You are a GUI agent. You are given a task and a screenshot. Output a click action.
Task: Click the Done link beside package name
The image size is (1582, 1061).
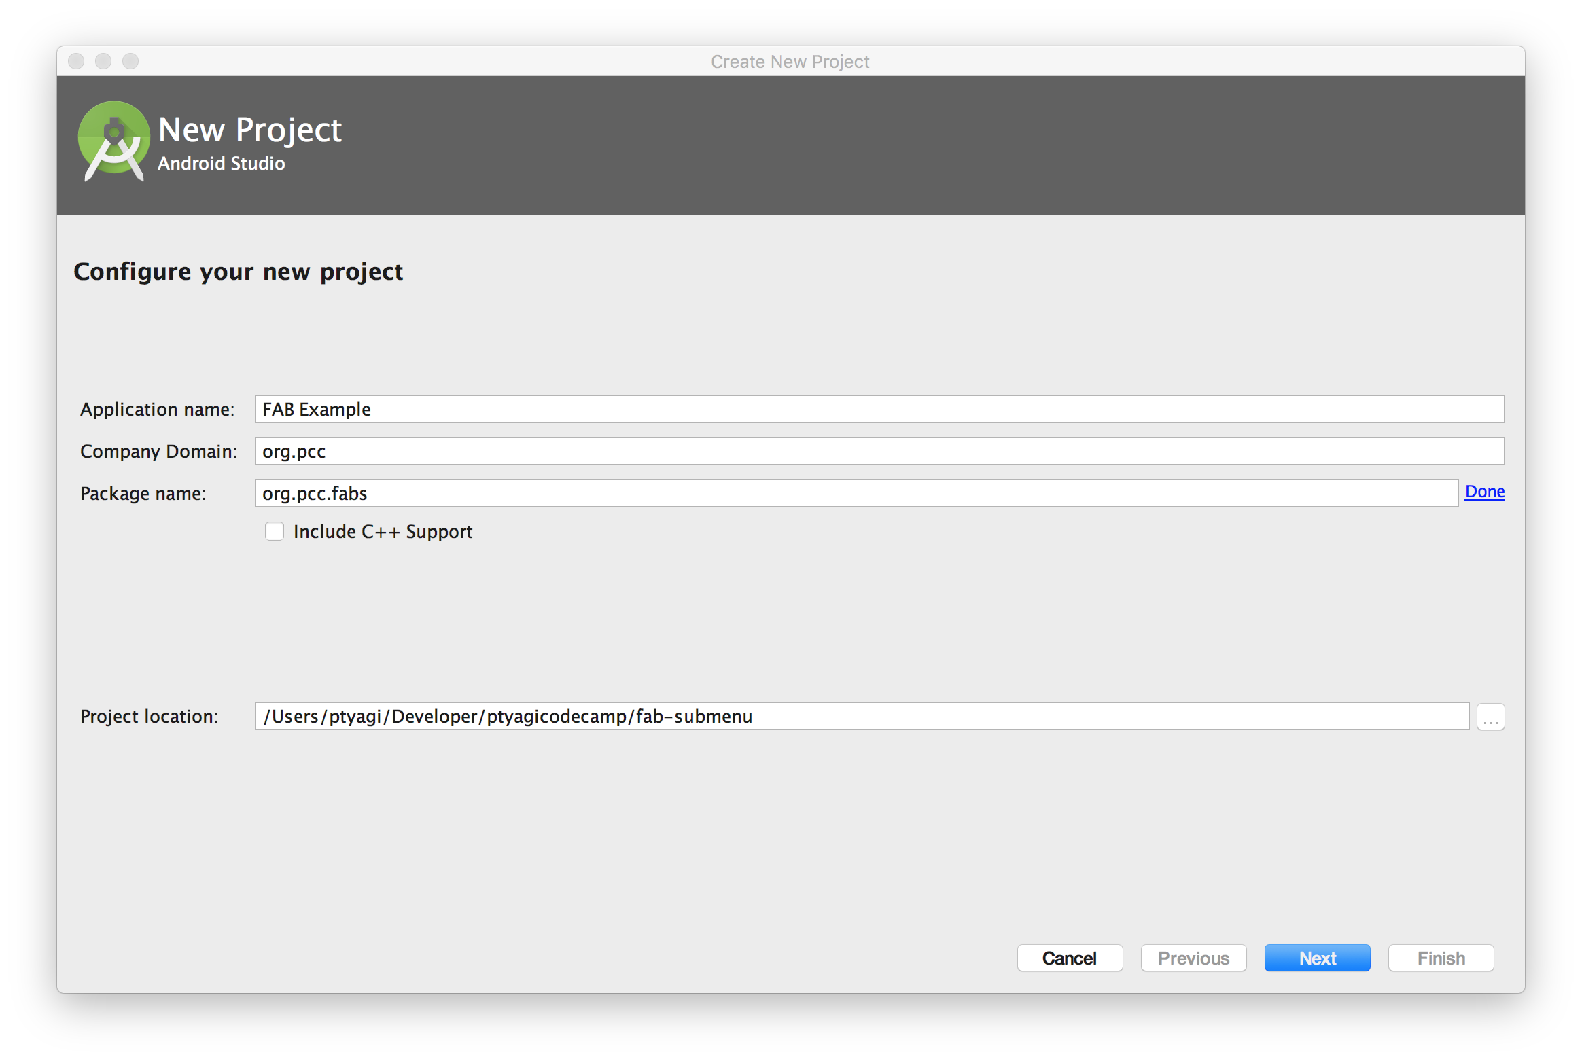(x=1484, y=492)
